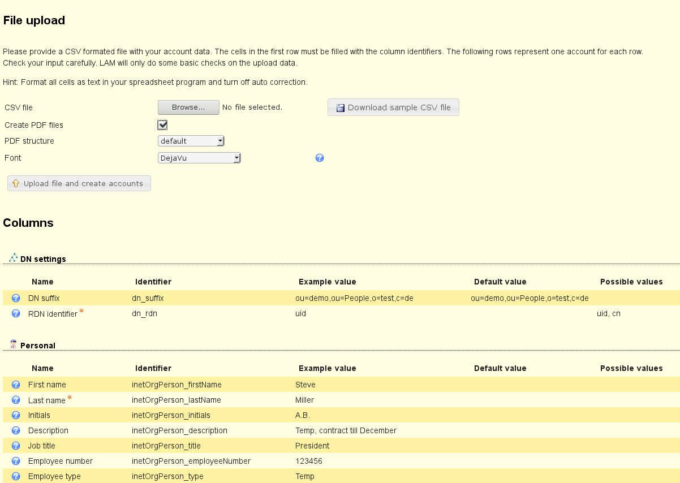Click help icon beside Job title
Viewport: 680px width, 483px height.
(16, 446)
